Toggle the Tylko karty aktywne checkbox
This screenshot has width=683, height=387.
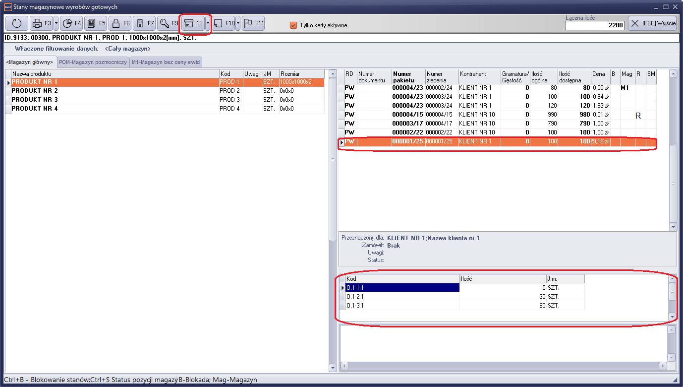click(x=293, y=25)
